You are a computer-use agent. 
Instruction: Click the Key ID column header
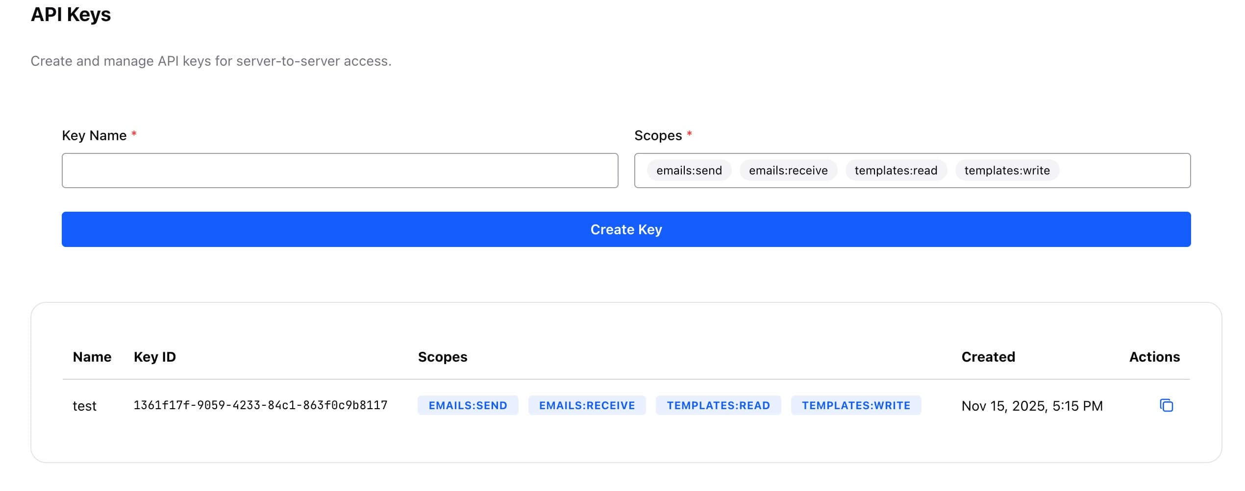pos(155,357)
